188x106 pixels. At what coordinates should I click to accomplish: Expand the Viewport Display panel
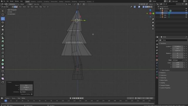pyautogui.click(x=165, y=85)
